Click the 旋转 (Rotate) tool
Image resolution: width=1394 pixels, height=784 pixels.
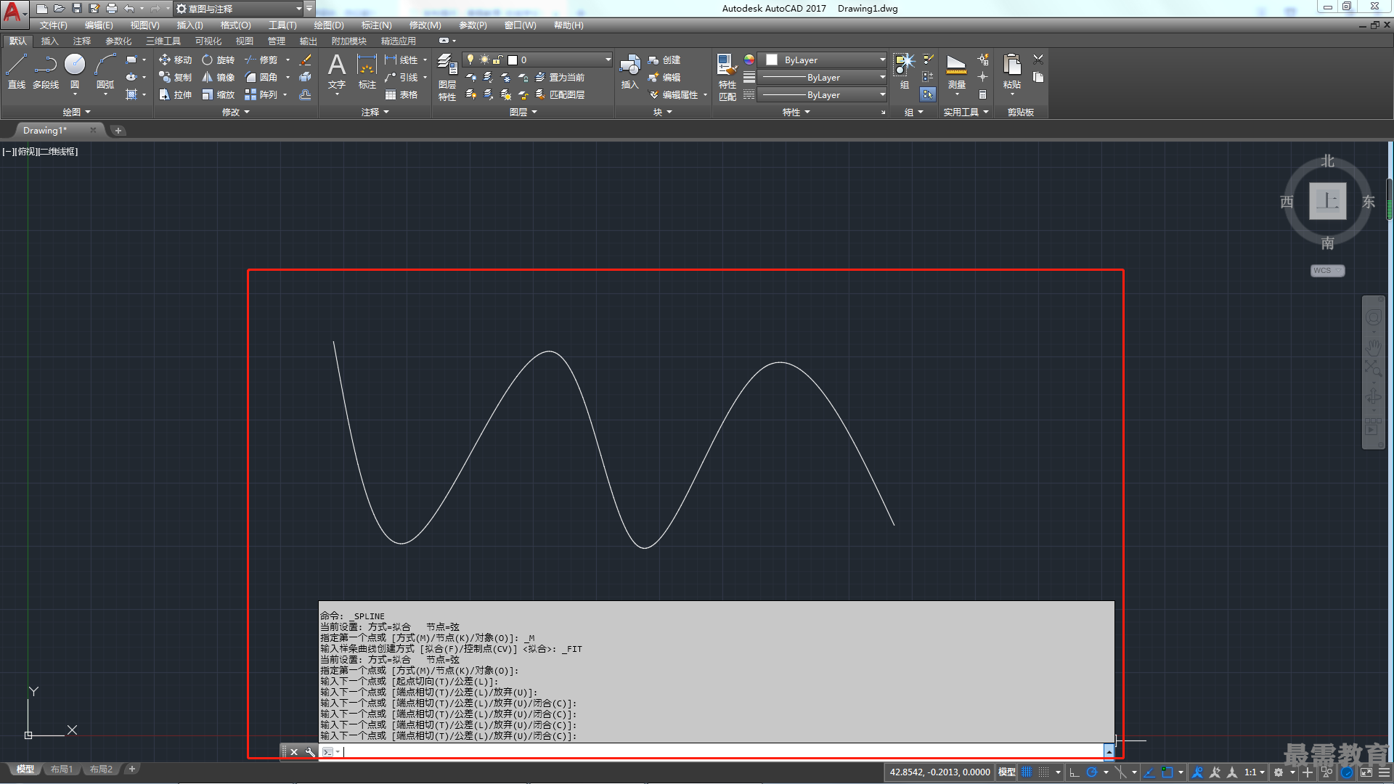[218, 60]
